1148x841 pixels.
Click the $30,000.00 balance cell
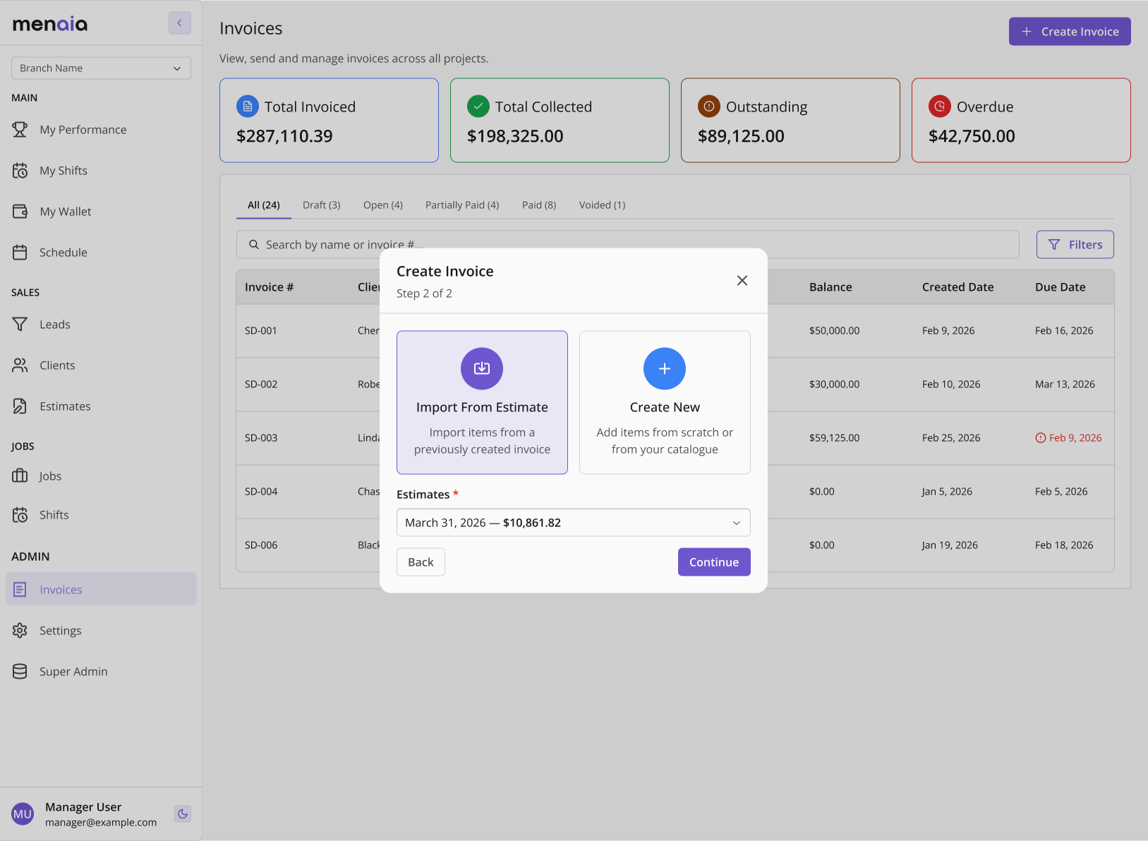[x=835, y=384]
